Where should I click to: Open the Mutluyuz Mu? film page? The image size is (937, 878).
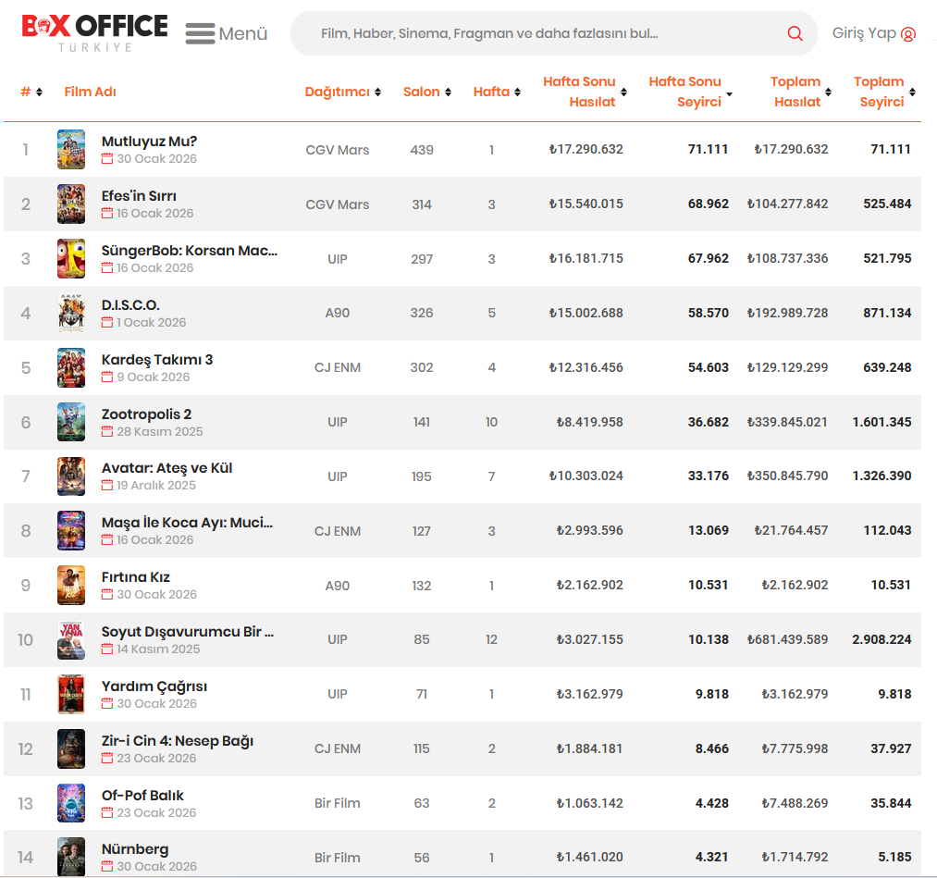pos(149,142)
